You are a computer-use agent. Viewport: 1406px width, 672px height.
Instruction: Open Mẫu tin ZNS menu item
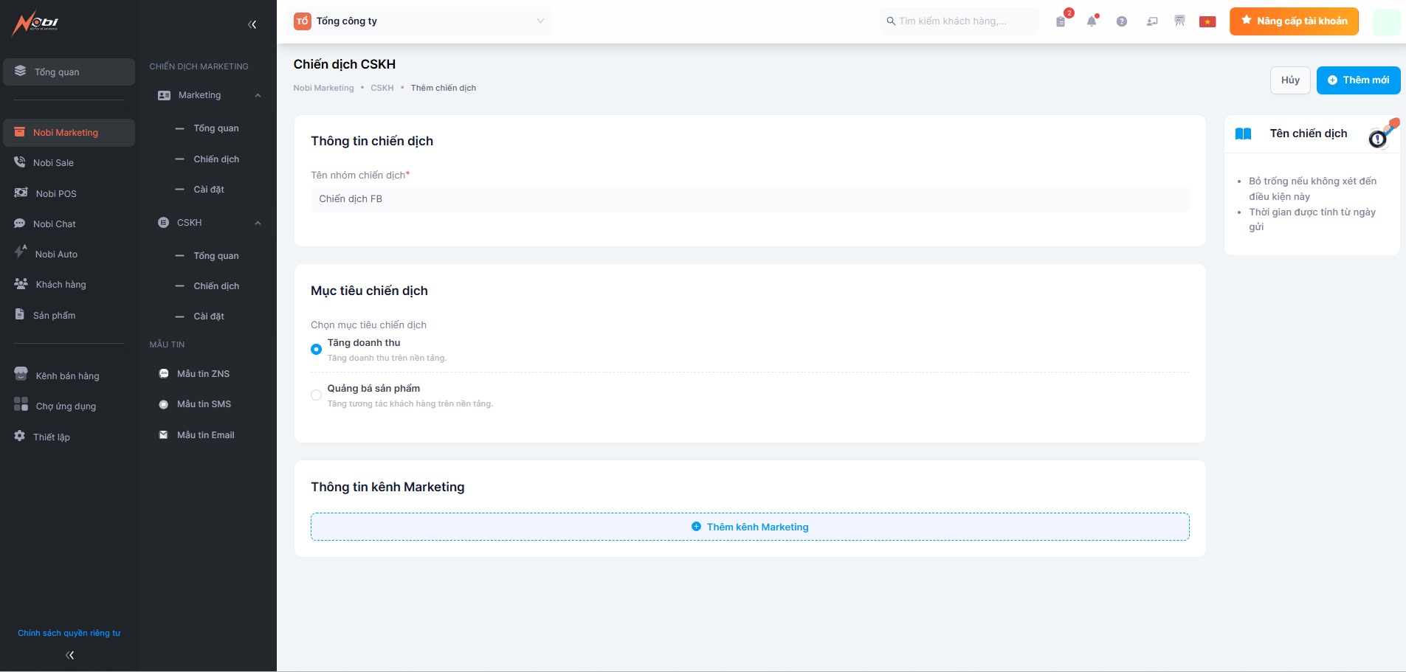pyautogui.click(x=203, y=374)
